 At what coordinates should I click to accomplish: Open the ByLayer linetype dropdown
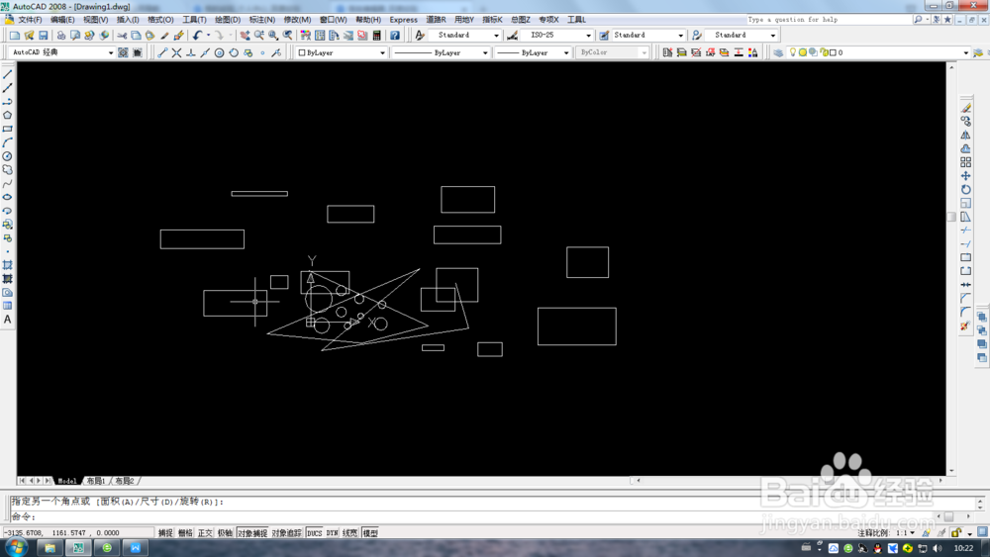pos(441,53)
